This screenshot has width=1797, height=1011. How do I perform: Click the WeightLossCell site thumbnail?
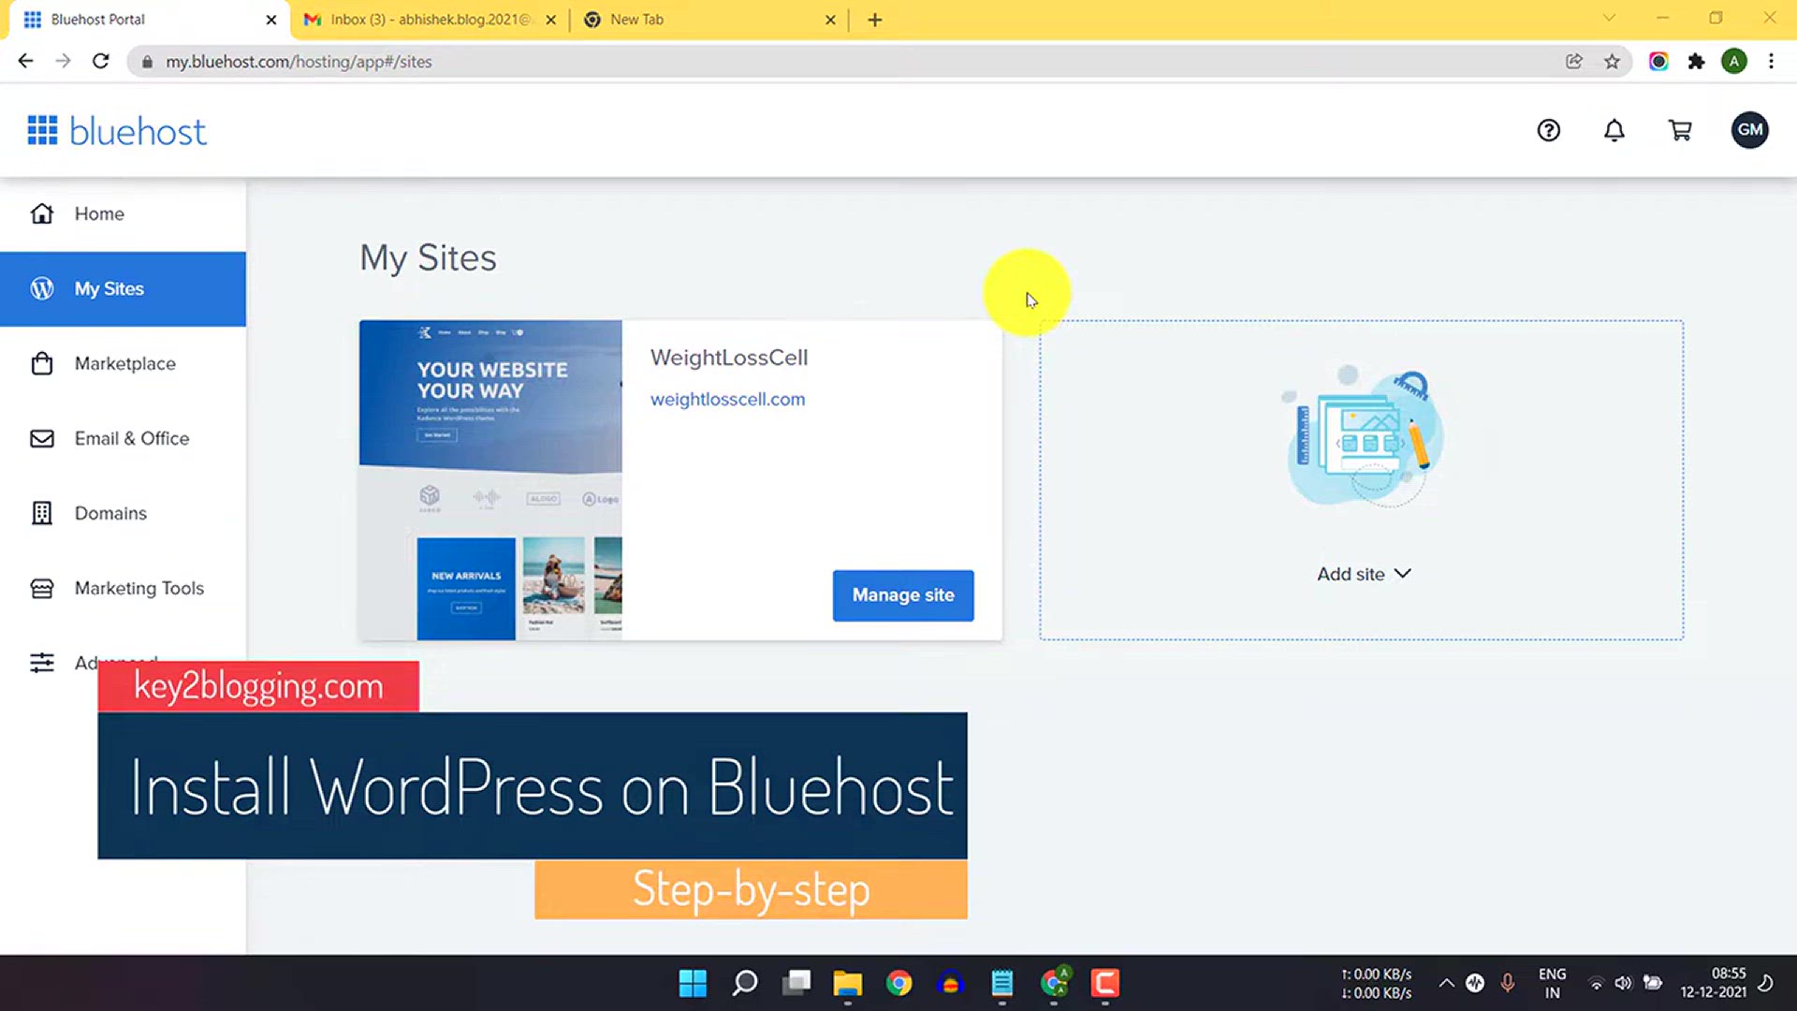(490, 480)
